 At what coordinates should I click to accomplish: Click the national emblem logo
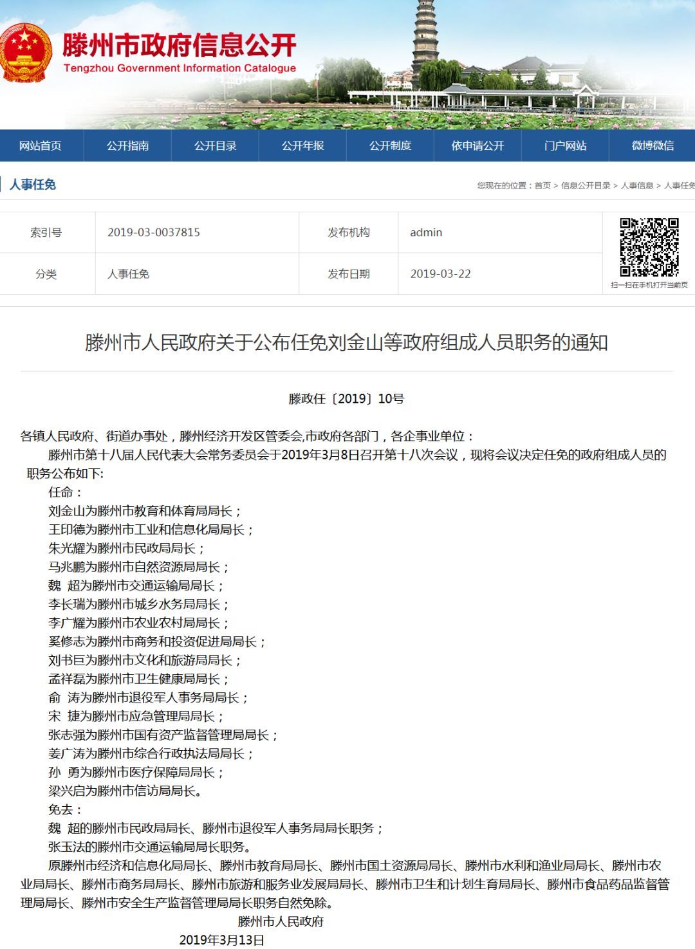26,51
